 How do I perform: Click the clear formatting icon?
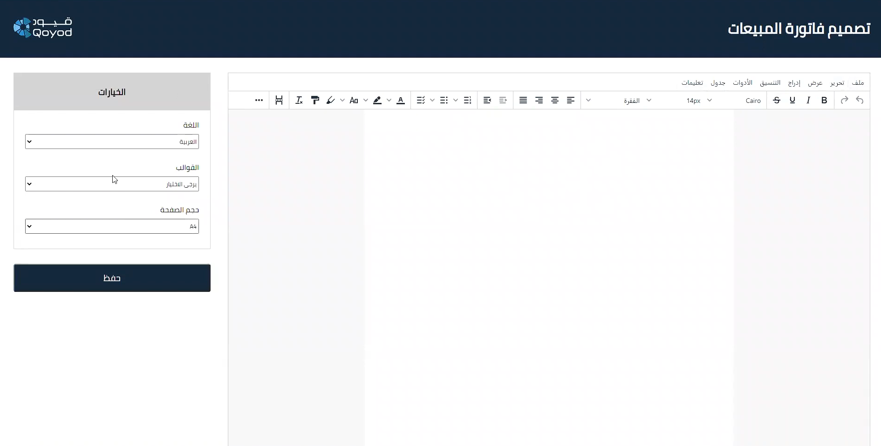pyautogui.click(x=299, y=100)
